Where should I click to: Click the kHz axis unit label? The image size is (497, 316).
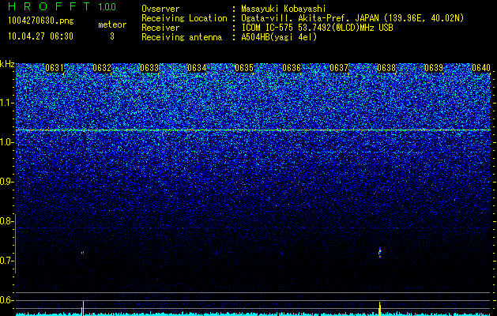(x=7, y=64)
